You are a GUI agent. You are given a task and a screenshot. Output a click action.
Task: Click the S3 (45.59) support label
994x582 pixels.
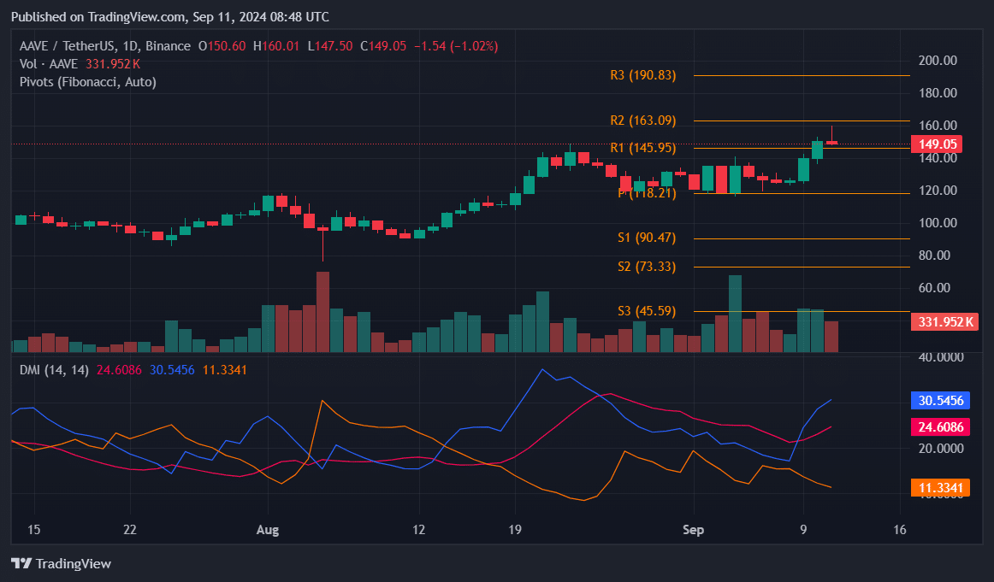coord(646,311)
